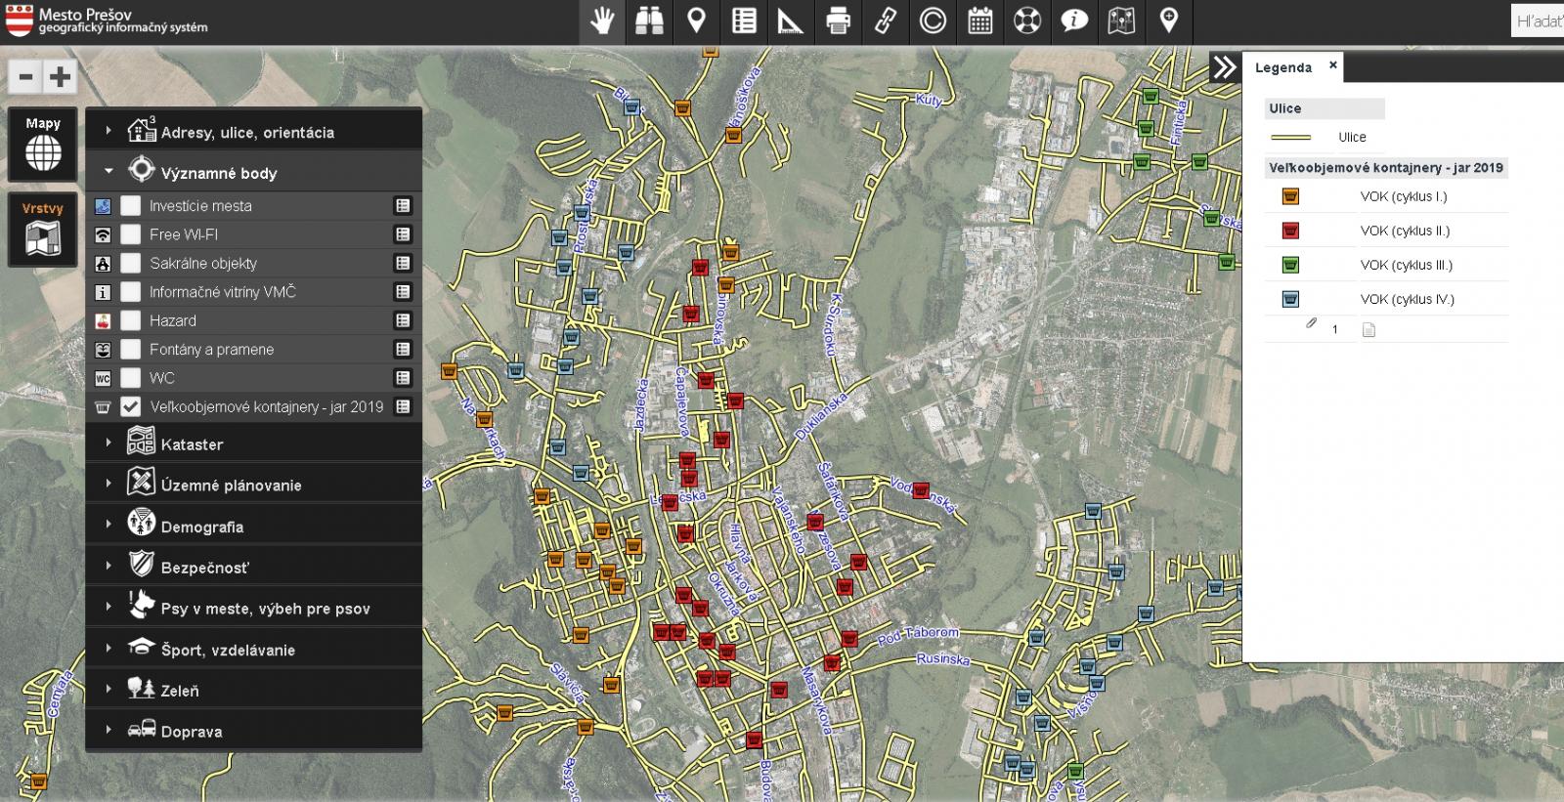This screenshot has height=802, width=1564.
Task: Click the printer icon to print map
Action: [838, 21]
